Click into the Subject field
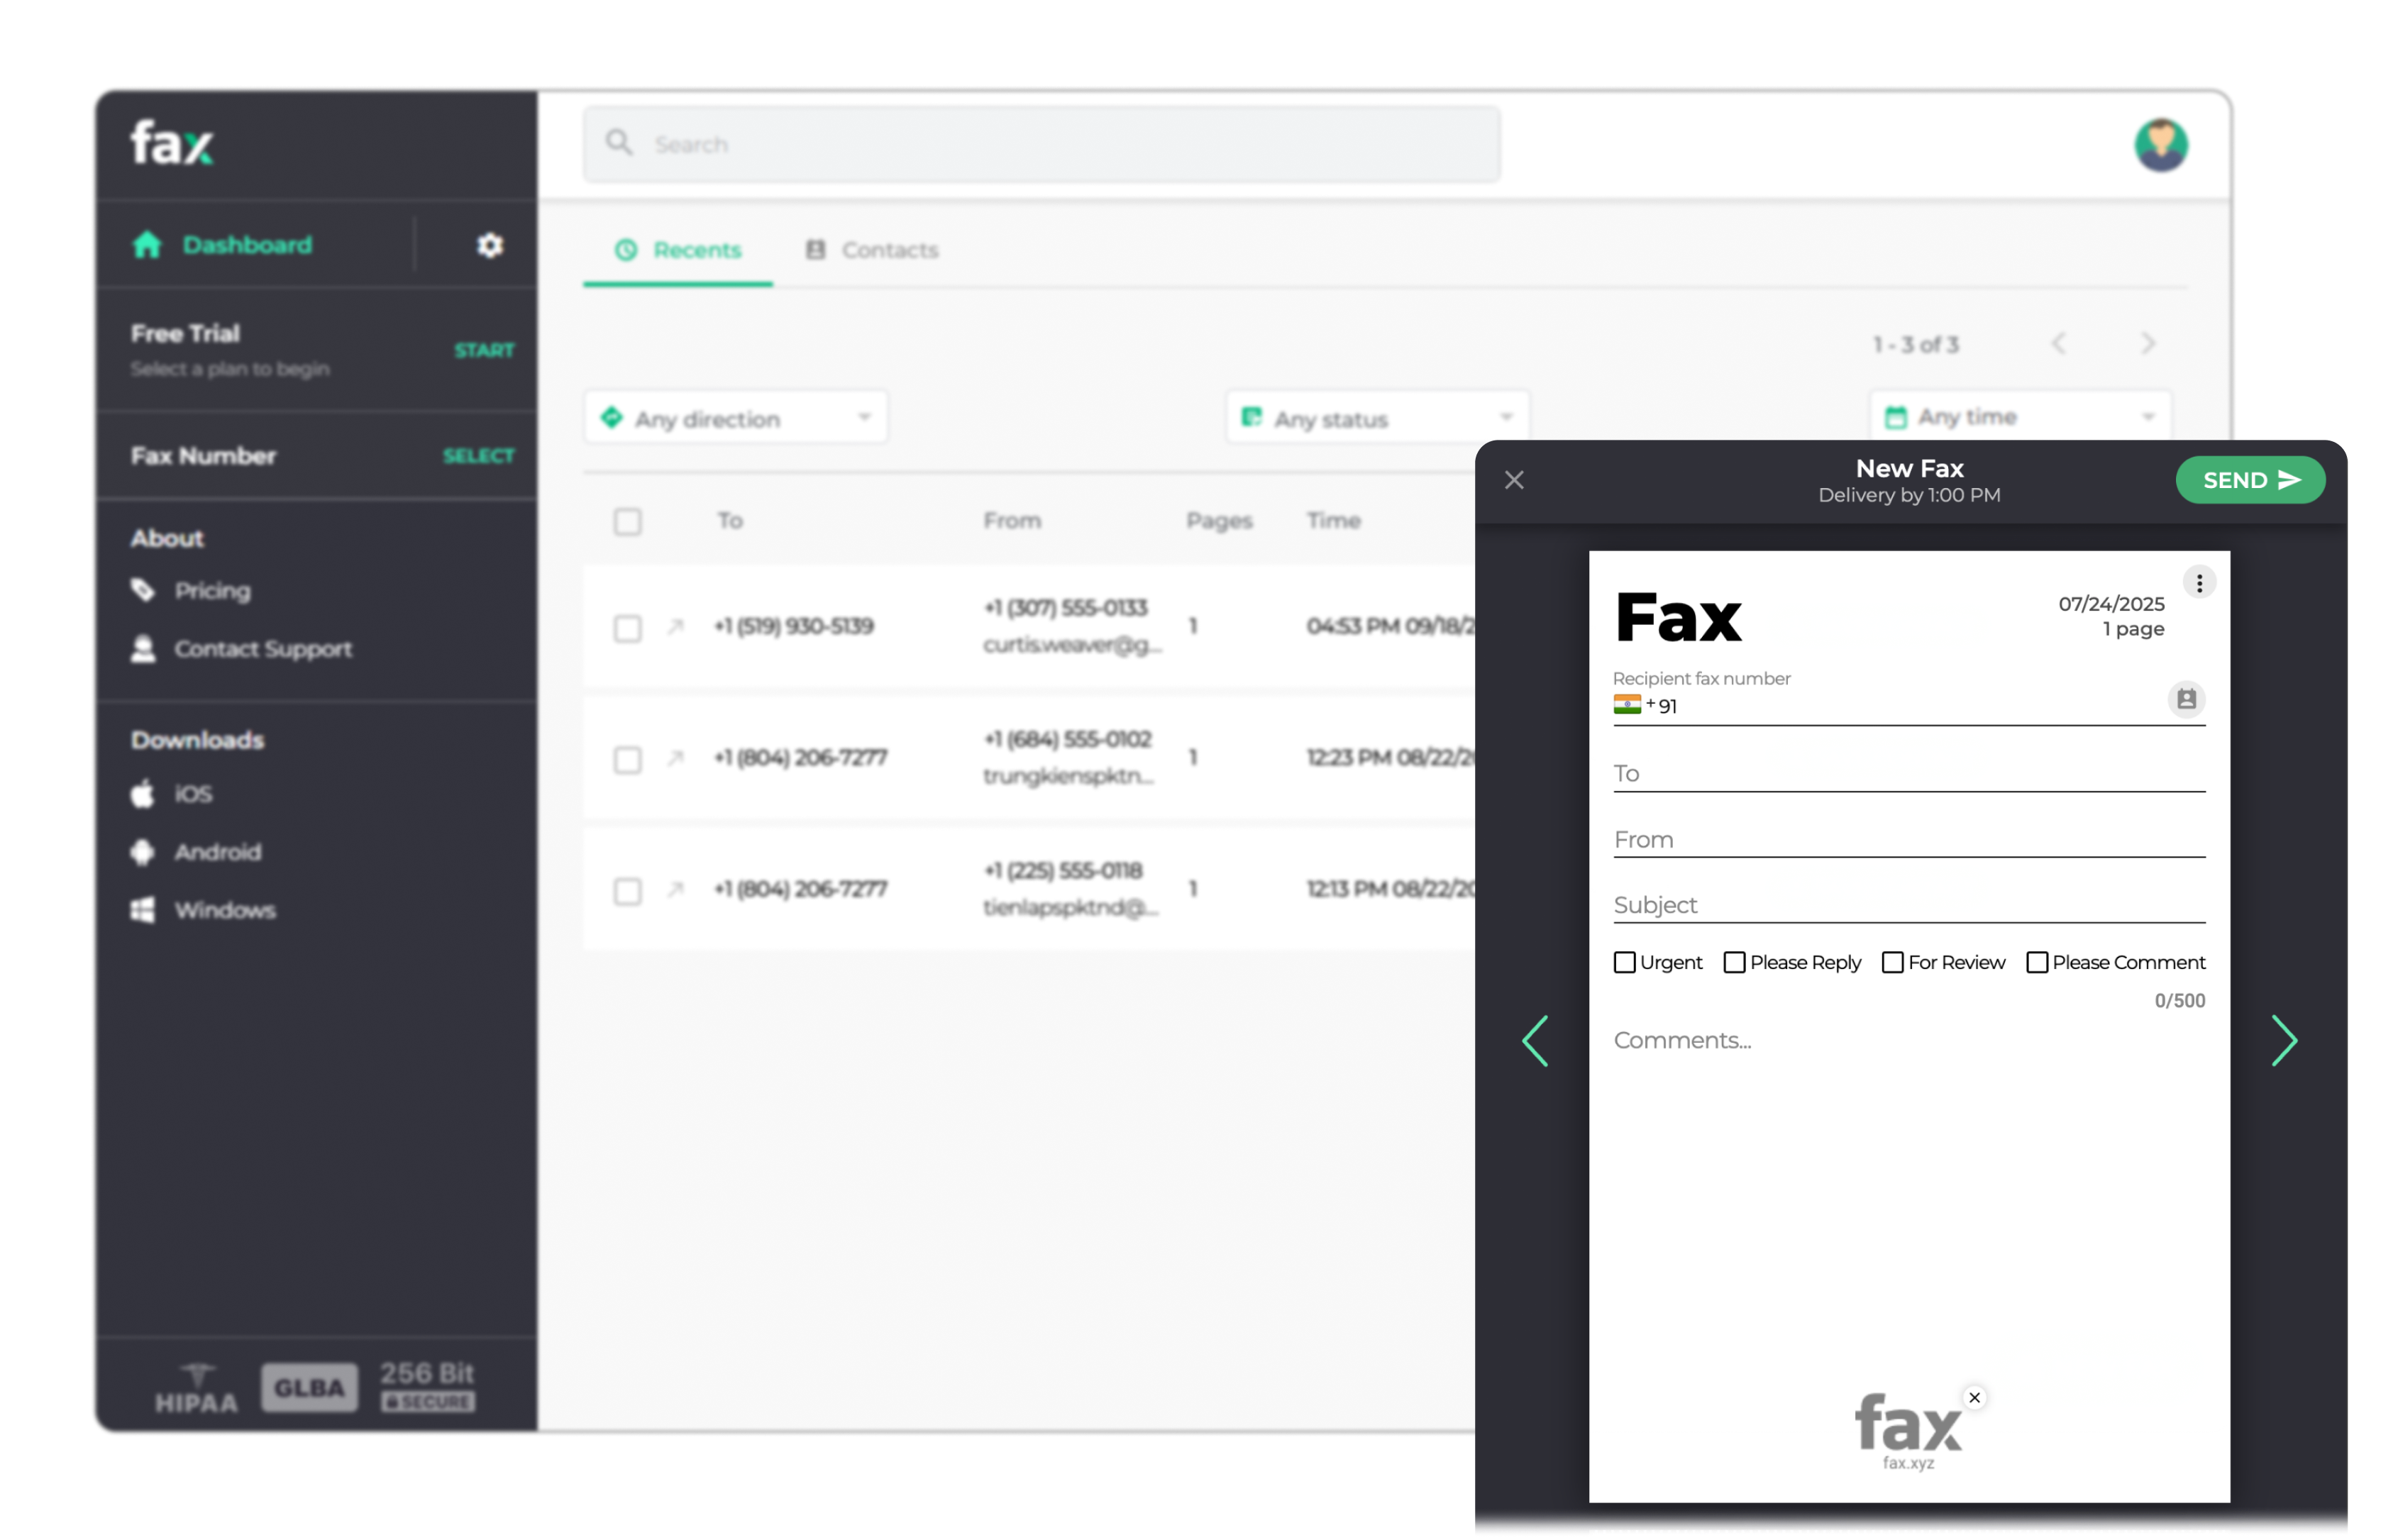 [1908, 905]
